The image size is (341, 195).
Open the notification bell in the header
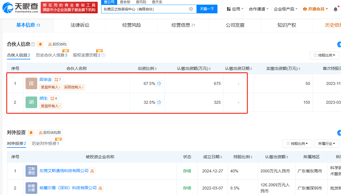click(x=335, y=9)
